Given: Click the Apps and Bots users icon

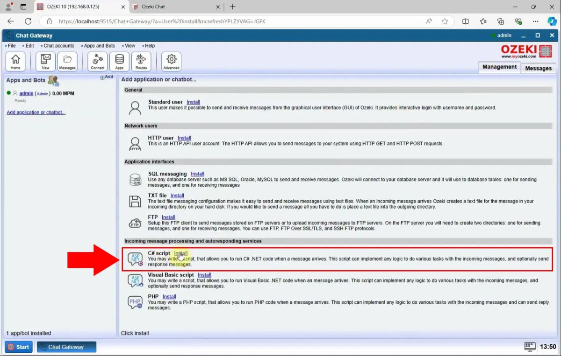Looking at the screenshot, I should pos(53,81).
